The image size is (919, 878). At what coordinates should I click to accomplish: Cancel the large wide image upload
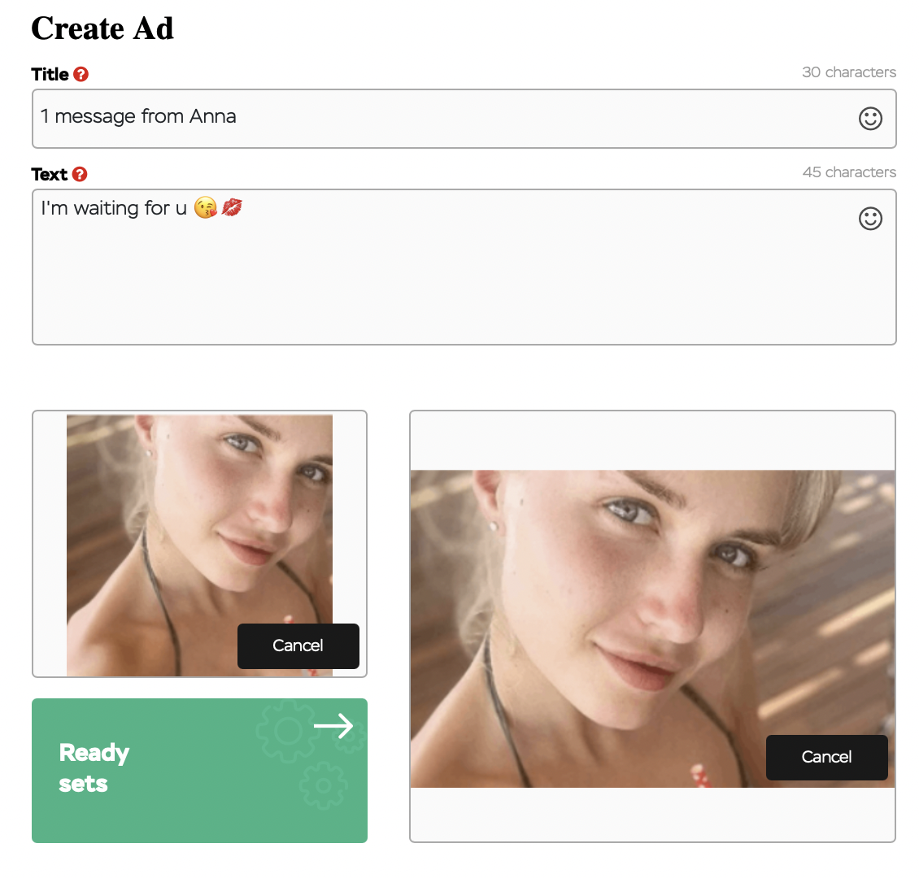point(826,757)
